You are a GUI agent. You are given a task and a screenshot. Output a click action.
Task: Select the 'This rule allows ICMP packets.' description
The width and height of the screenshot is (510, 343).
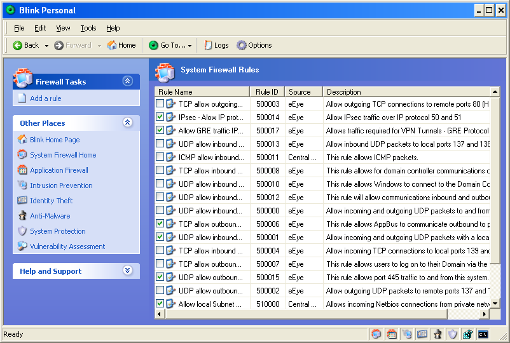372,158
